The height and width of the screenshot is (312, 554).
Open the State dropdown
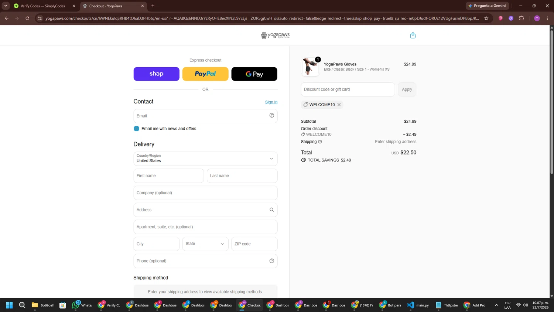pyautogui.click(x=205, y=244)
